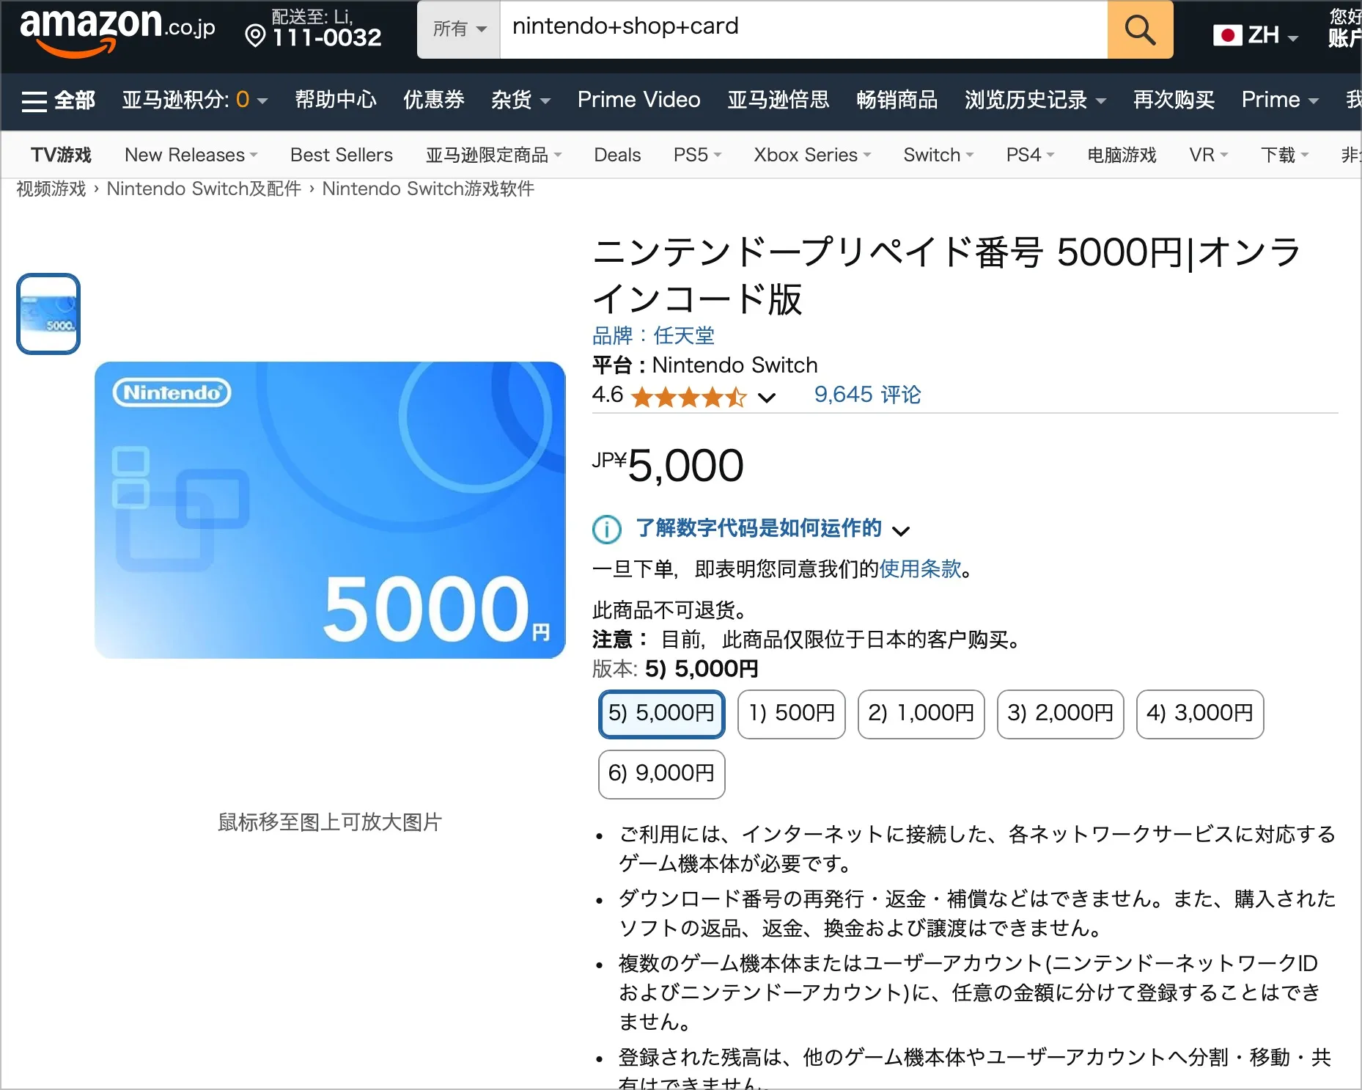Select the small product thumbnail image

click(x=48, y=314)
